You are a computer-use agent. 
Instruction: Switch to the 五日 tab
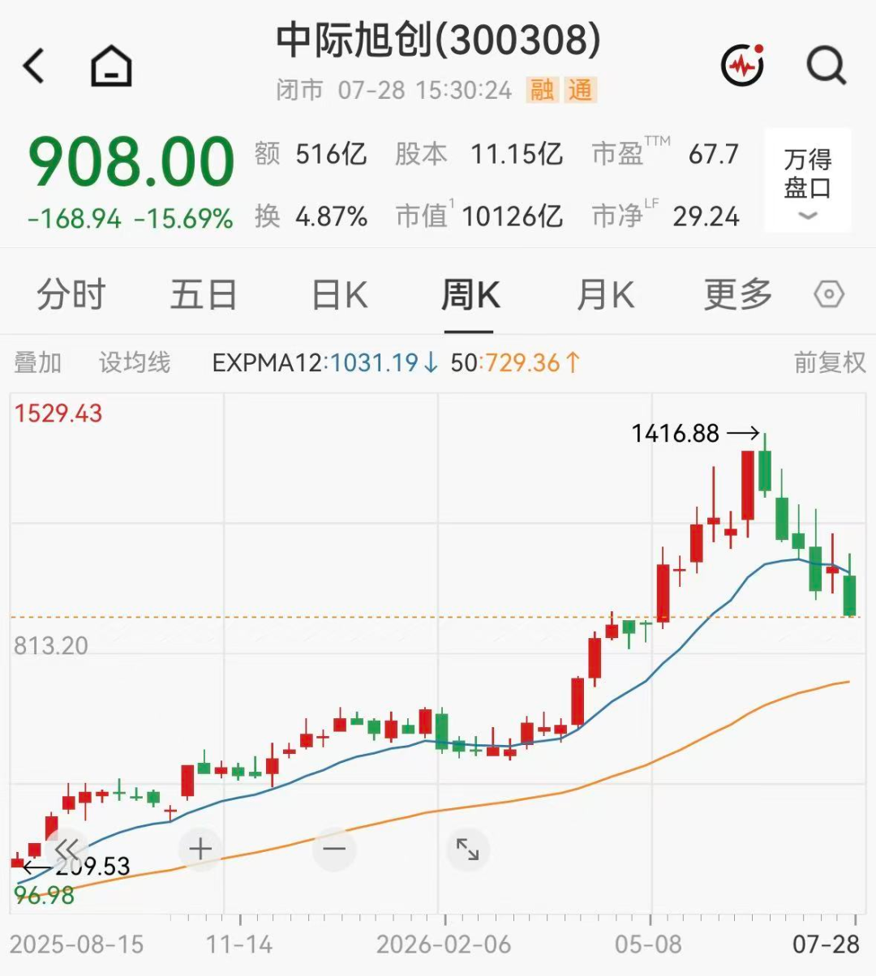tap(203, 294)
